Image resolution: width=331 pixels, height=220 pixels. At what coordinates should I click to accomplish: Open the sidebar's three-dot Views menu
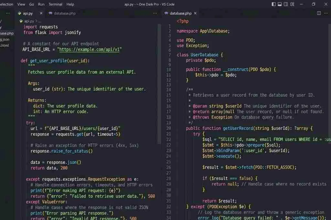(8, 13)
